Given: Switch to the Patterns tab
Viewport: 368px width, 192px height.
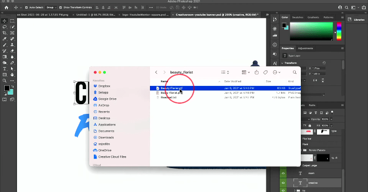Looking at the screenshot, I should (x=328, y=17).
